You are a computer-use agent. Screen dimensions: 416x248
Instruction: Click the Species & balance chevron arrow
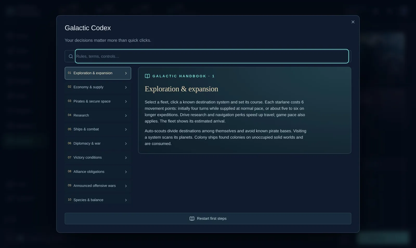[x=126, y=200]
